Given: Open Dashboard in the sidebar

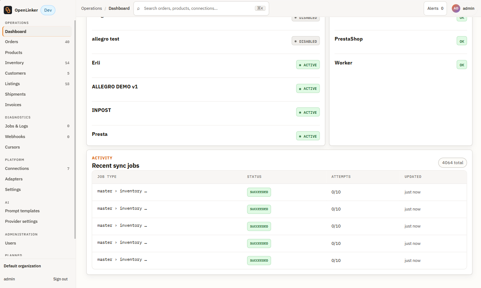Looking at the screenshot, I should click(37, 32).
